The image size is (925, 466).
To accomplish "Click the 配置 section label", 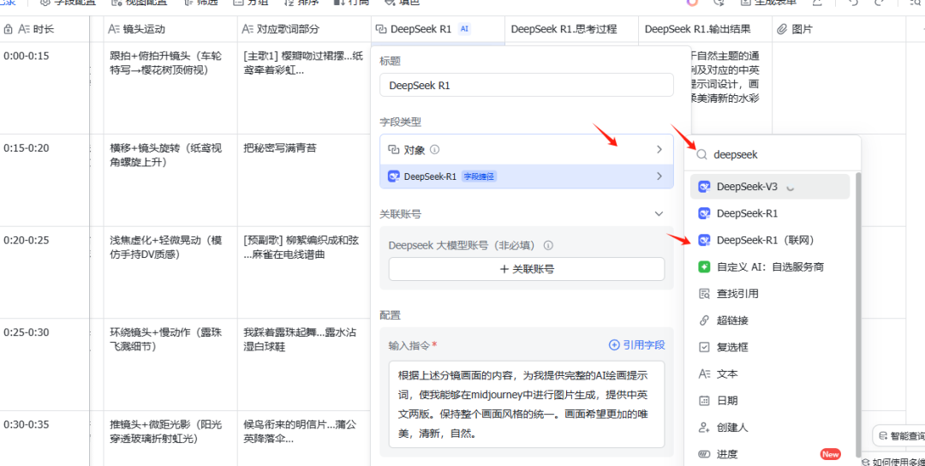I will click(390, 315).
